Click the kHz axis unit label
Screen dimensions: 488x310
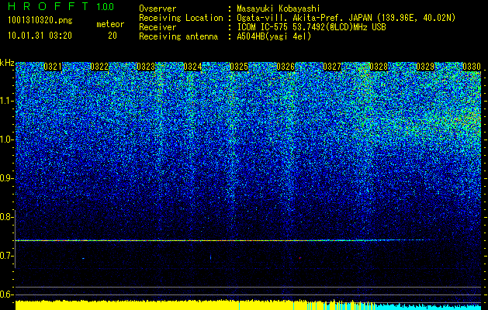coord(7,63)
